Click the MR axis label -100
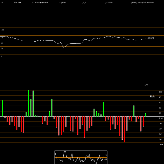Image resolution: width=164 pixels, height=164 pixels. 161,145
